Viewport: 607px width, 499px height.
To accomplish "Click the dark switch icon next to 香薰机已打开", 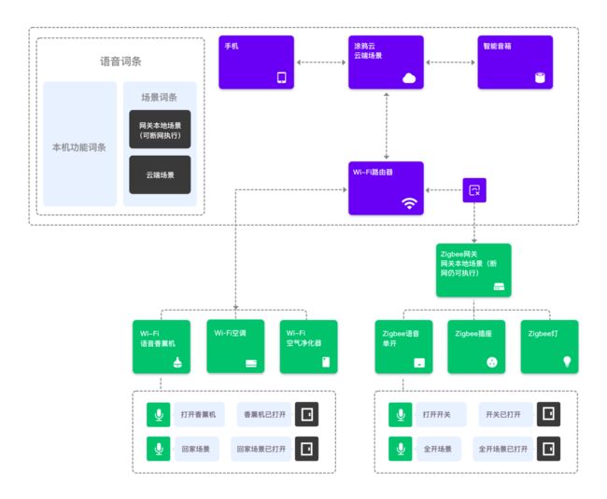I will coord(306,414).
